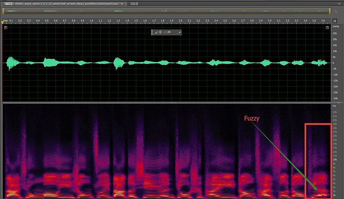Viewport: 344px width, 199px height.
Task: Click the Hz frequency scale label
Action: (x=335, y=106)
